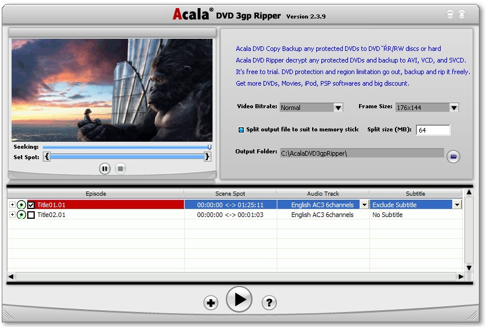Click the list scroll up arrow
Viewport: 487px width, 327px height.
[x=469, y=193]
